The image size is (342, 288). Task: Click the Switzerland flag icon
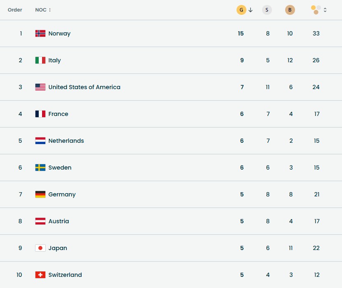(x=40, y=275)
